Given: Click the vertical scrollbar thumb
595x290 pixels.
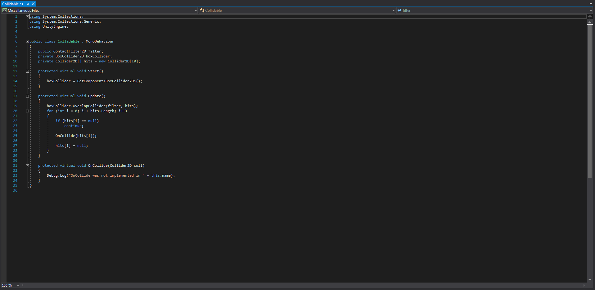Looking at the screenshot, I should 590,101.
